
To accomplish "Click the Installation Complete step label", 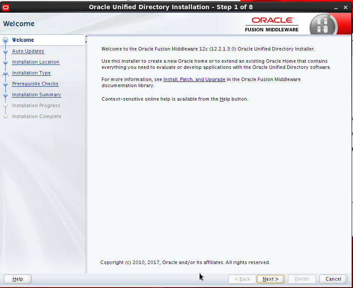I will (x=37, y=116).
